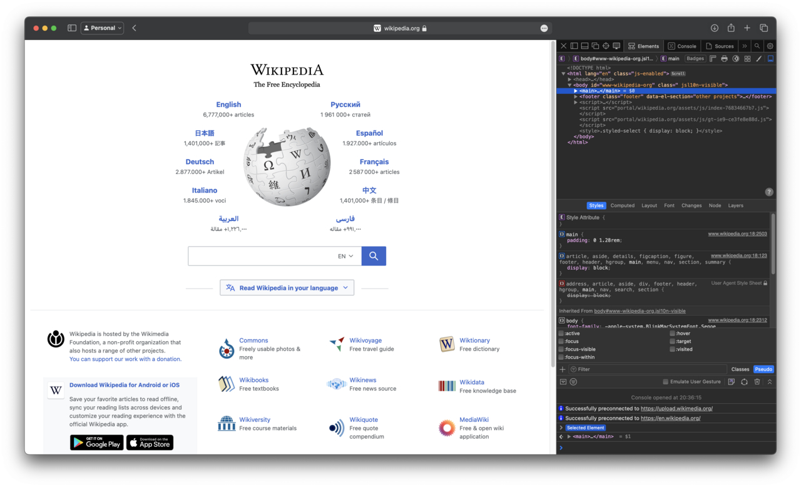The image size is (801, 487).
Task: Open the Wikivoyage project link
Action: [x=365, y=341]
